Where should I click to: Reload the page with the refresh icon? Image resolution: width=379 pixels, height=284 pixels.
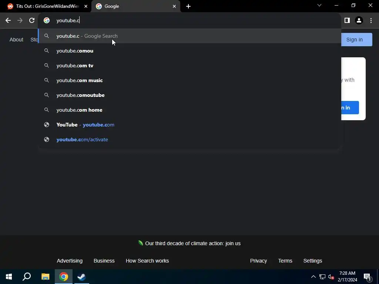pyautogui.click(x=32, y=21)
